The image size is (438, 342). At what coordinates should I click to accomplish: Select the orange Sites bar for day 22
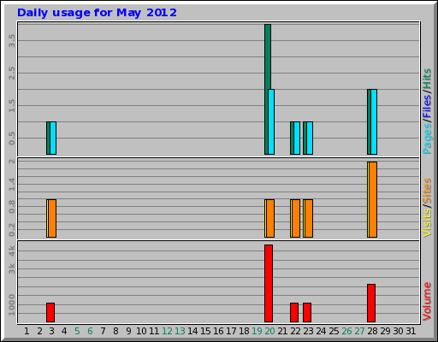(296, 218)
